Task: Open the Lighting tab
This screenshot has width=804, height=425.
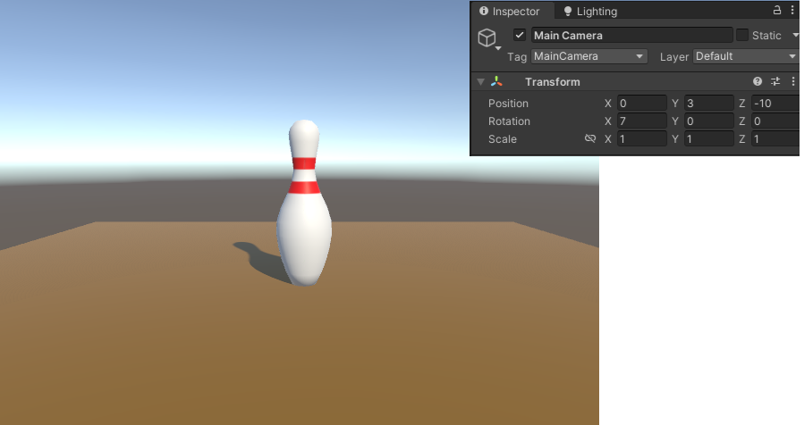Action: pyautogui.click(x=590, y=12)
